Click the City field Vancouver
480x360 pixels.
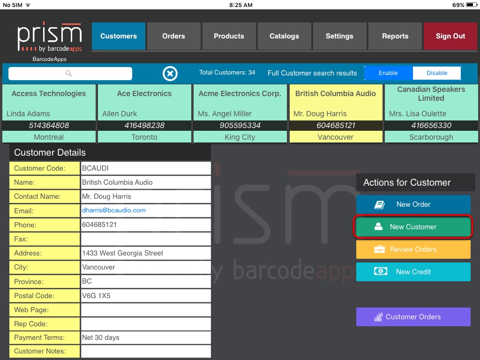click(146, 267)
